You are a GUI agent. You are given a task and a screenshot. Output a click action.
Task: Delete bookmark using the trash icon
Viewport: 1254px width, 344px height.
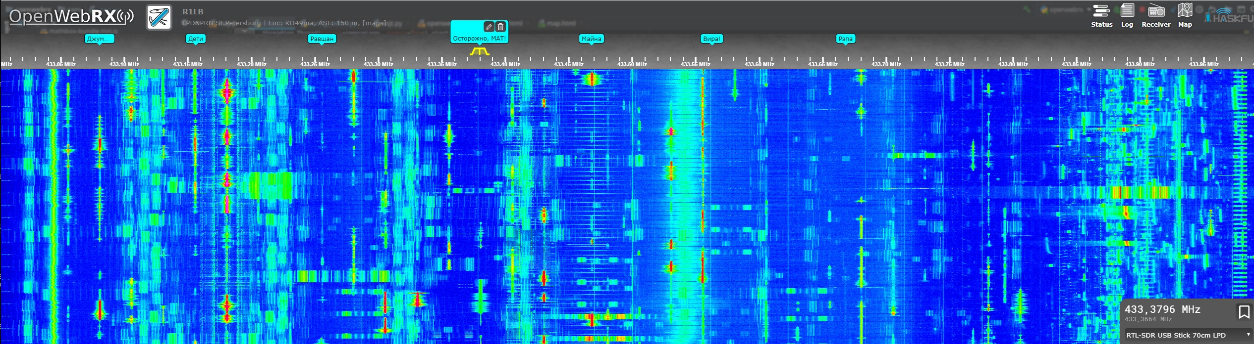click(x=500, y=27)
